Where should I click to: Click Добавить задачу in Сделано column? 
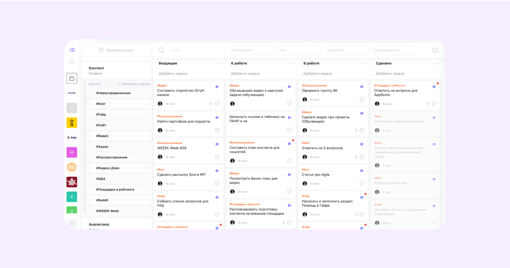390,74
